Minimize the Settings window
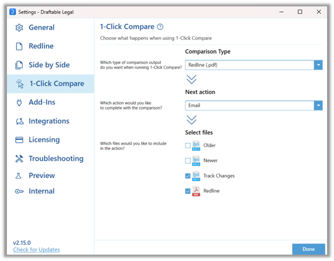334x261 pixels. [281, 12]
